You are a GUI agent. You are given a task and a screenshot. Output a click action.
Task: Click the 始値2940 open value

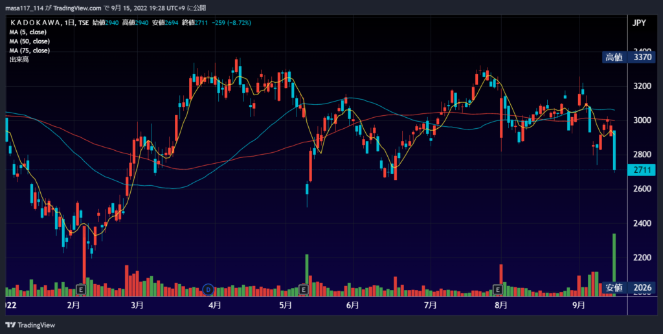[x=106, y=23]
